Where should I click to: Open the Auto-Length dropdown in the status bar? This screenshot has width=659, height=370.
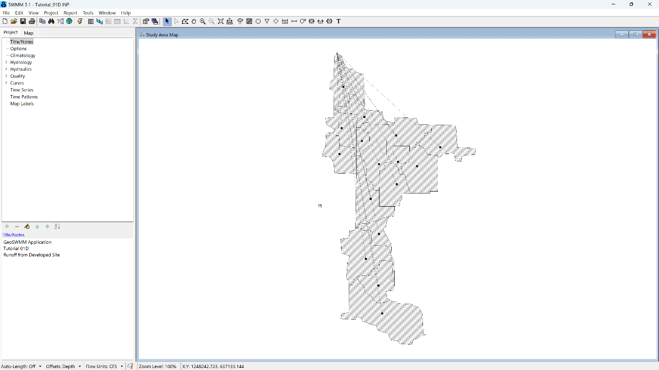(40, 366)
